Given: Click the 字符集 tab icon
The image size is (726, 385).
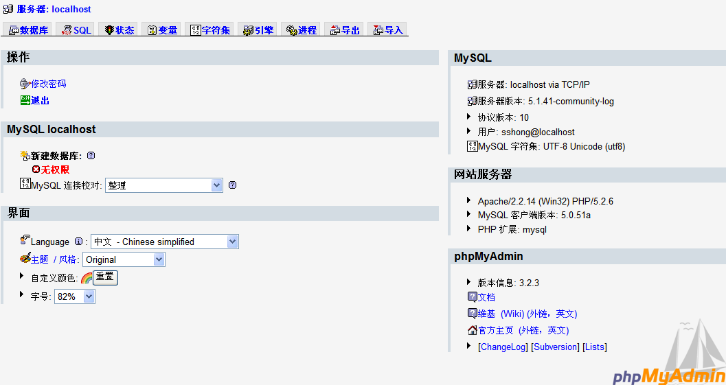Looking at the screenshot, I should tap(196, 30).
